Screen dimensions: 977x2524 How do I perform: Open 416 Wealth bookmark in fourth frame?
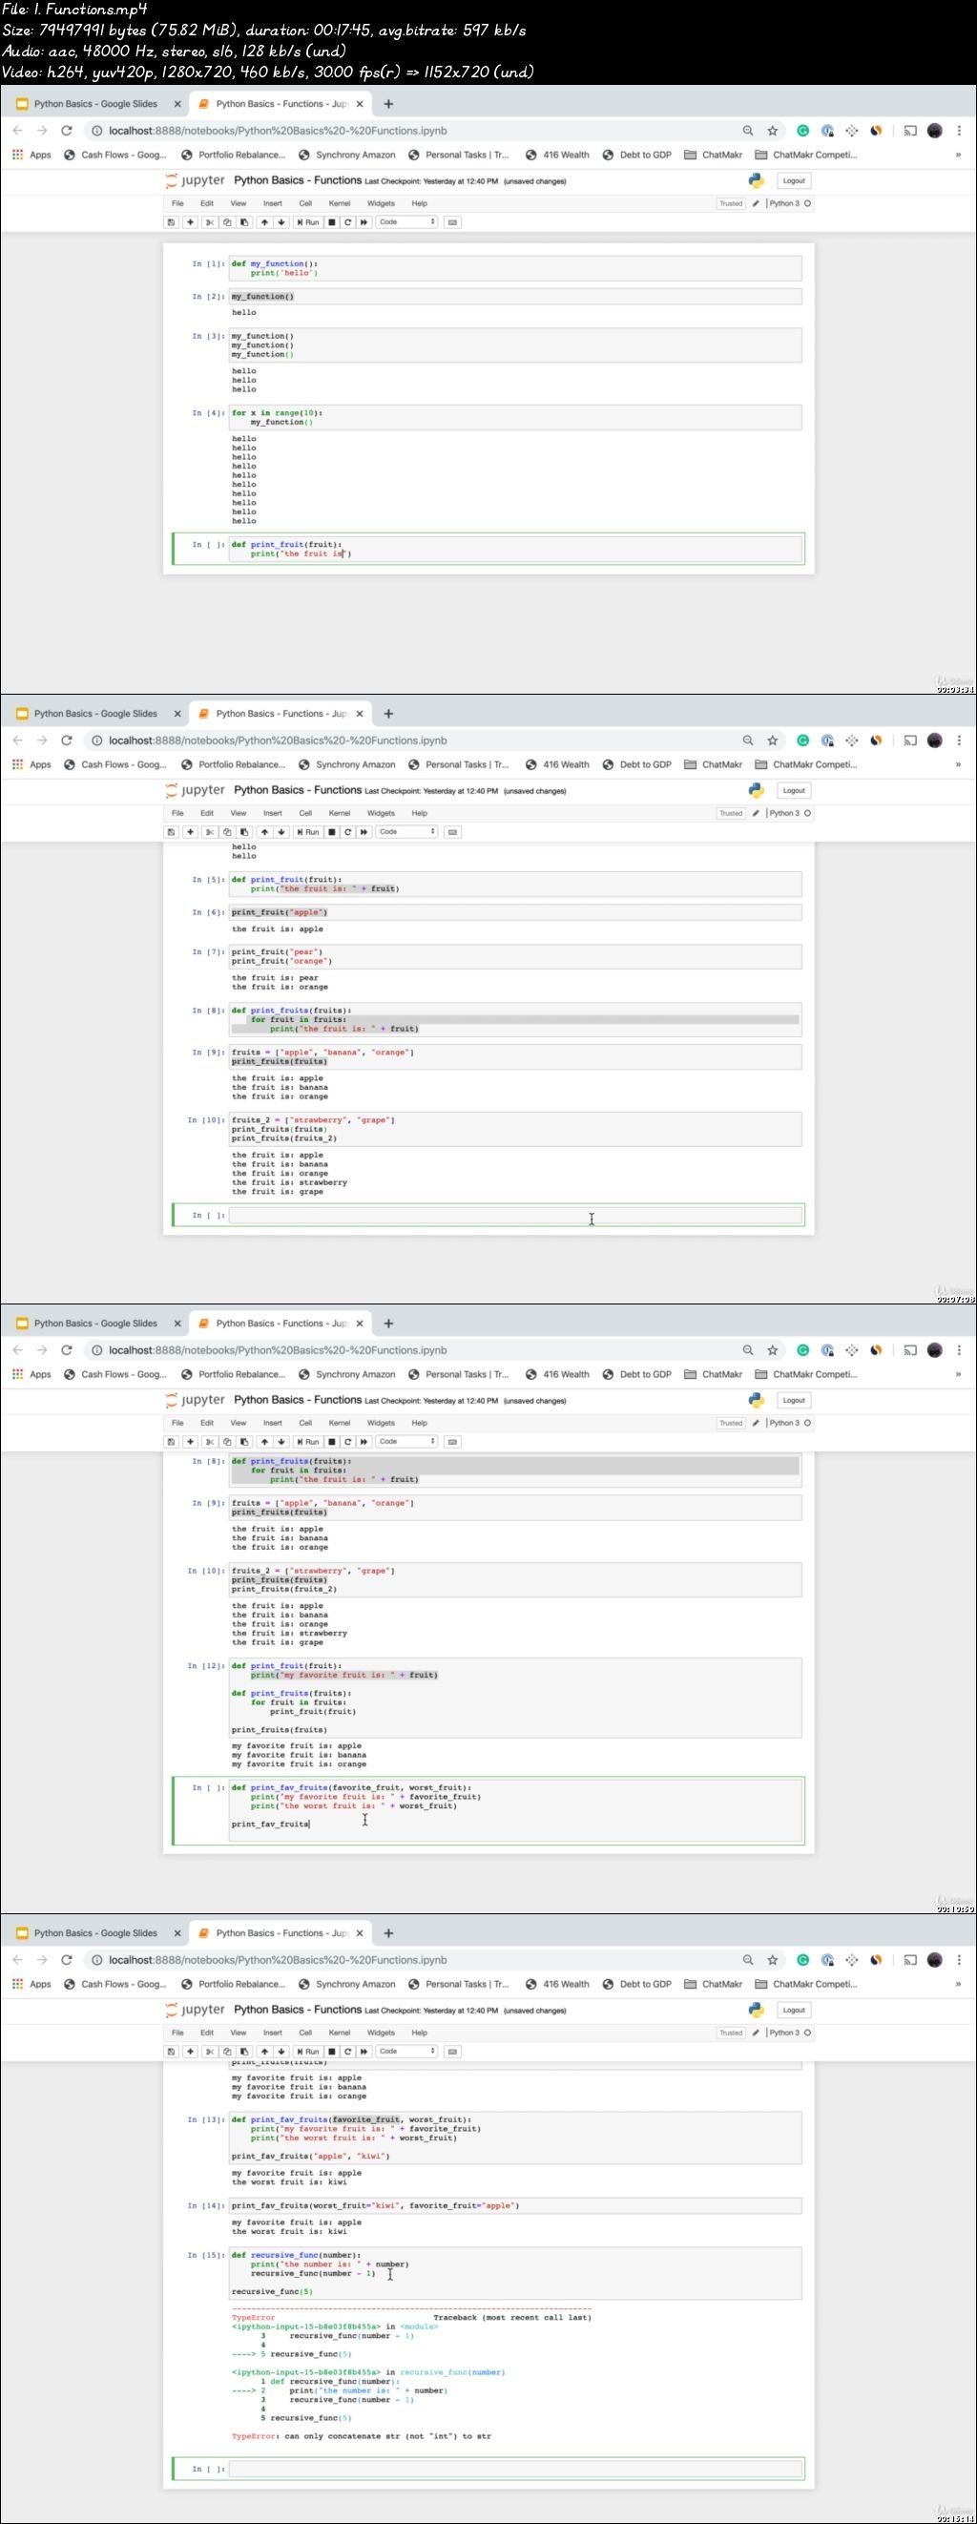(x=557, y=1984)
